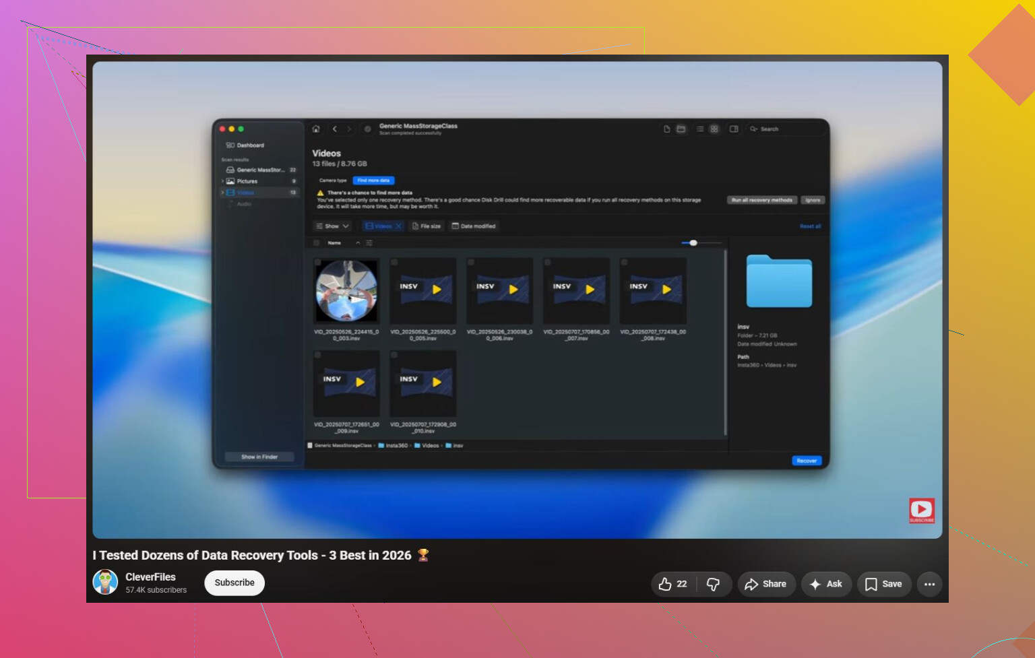Check box on VID_20250526_225500 thumbnail
Image resolution: width=1035 pixels, height=658 pixels.
(394, 262)
